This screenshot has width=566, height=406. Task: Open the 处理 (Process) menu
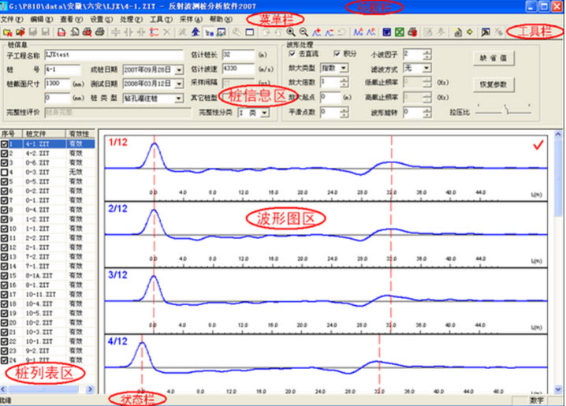131,19
